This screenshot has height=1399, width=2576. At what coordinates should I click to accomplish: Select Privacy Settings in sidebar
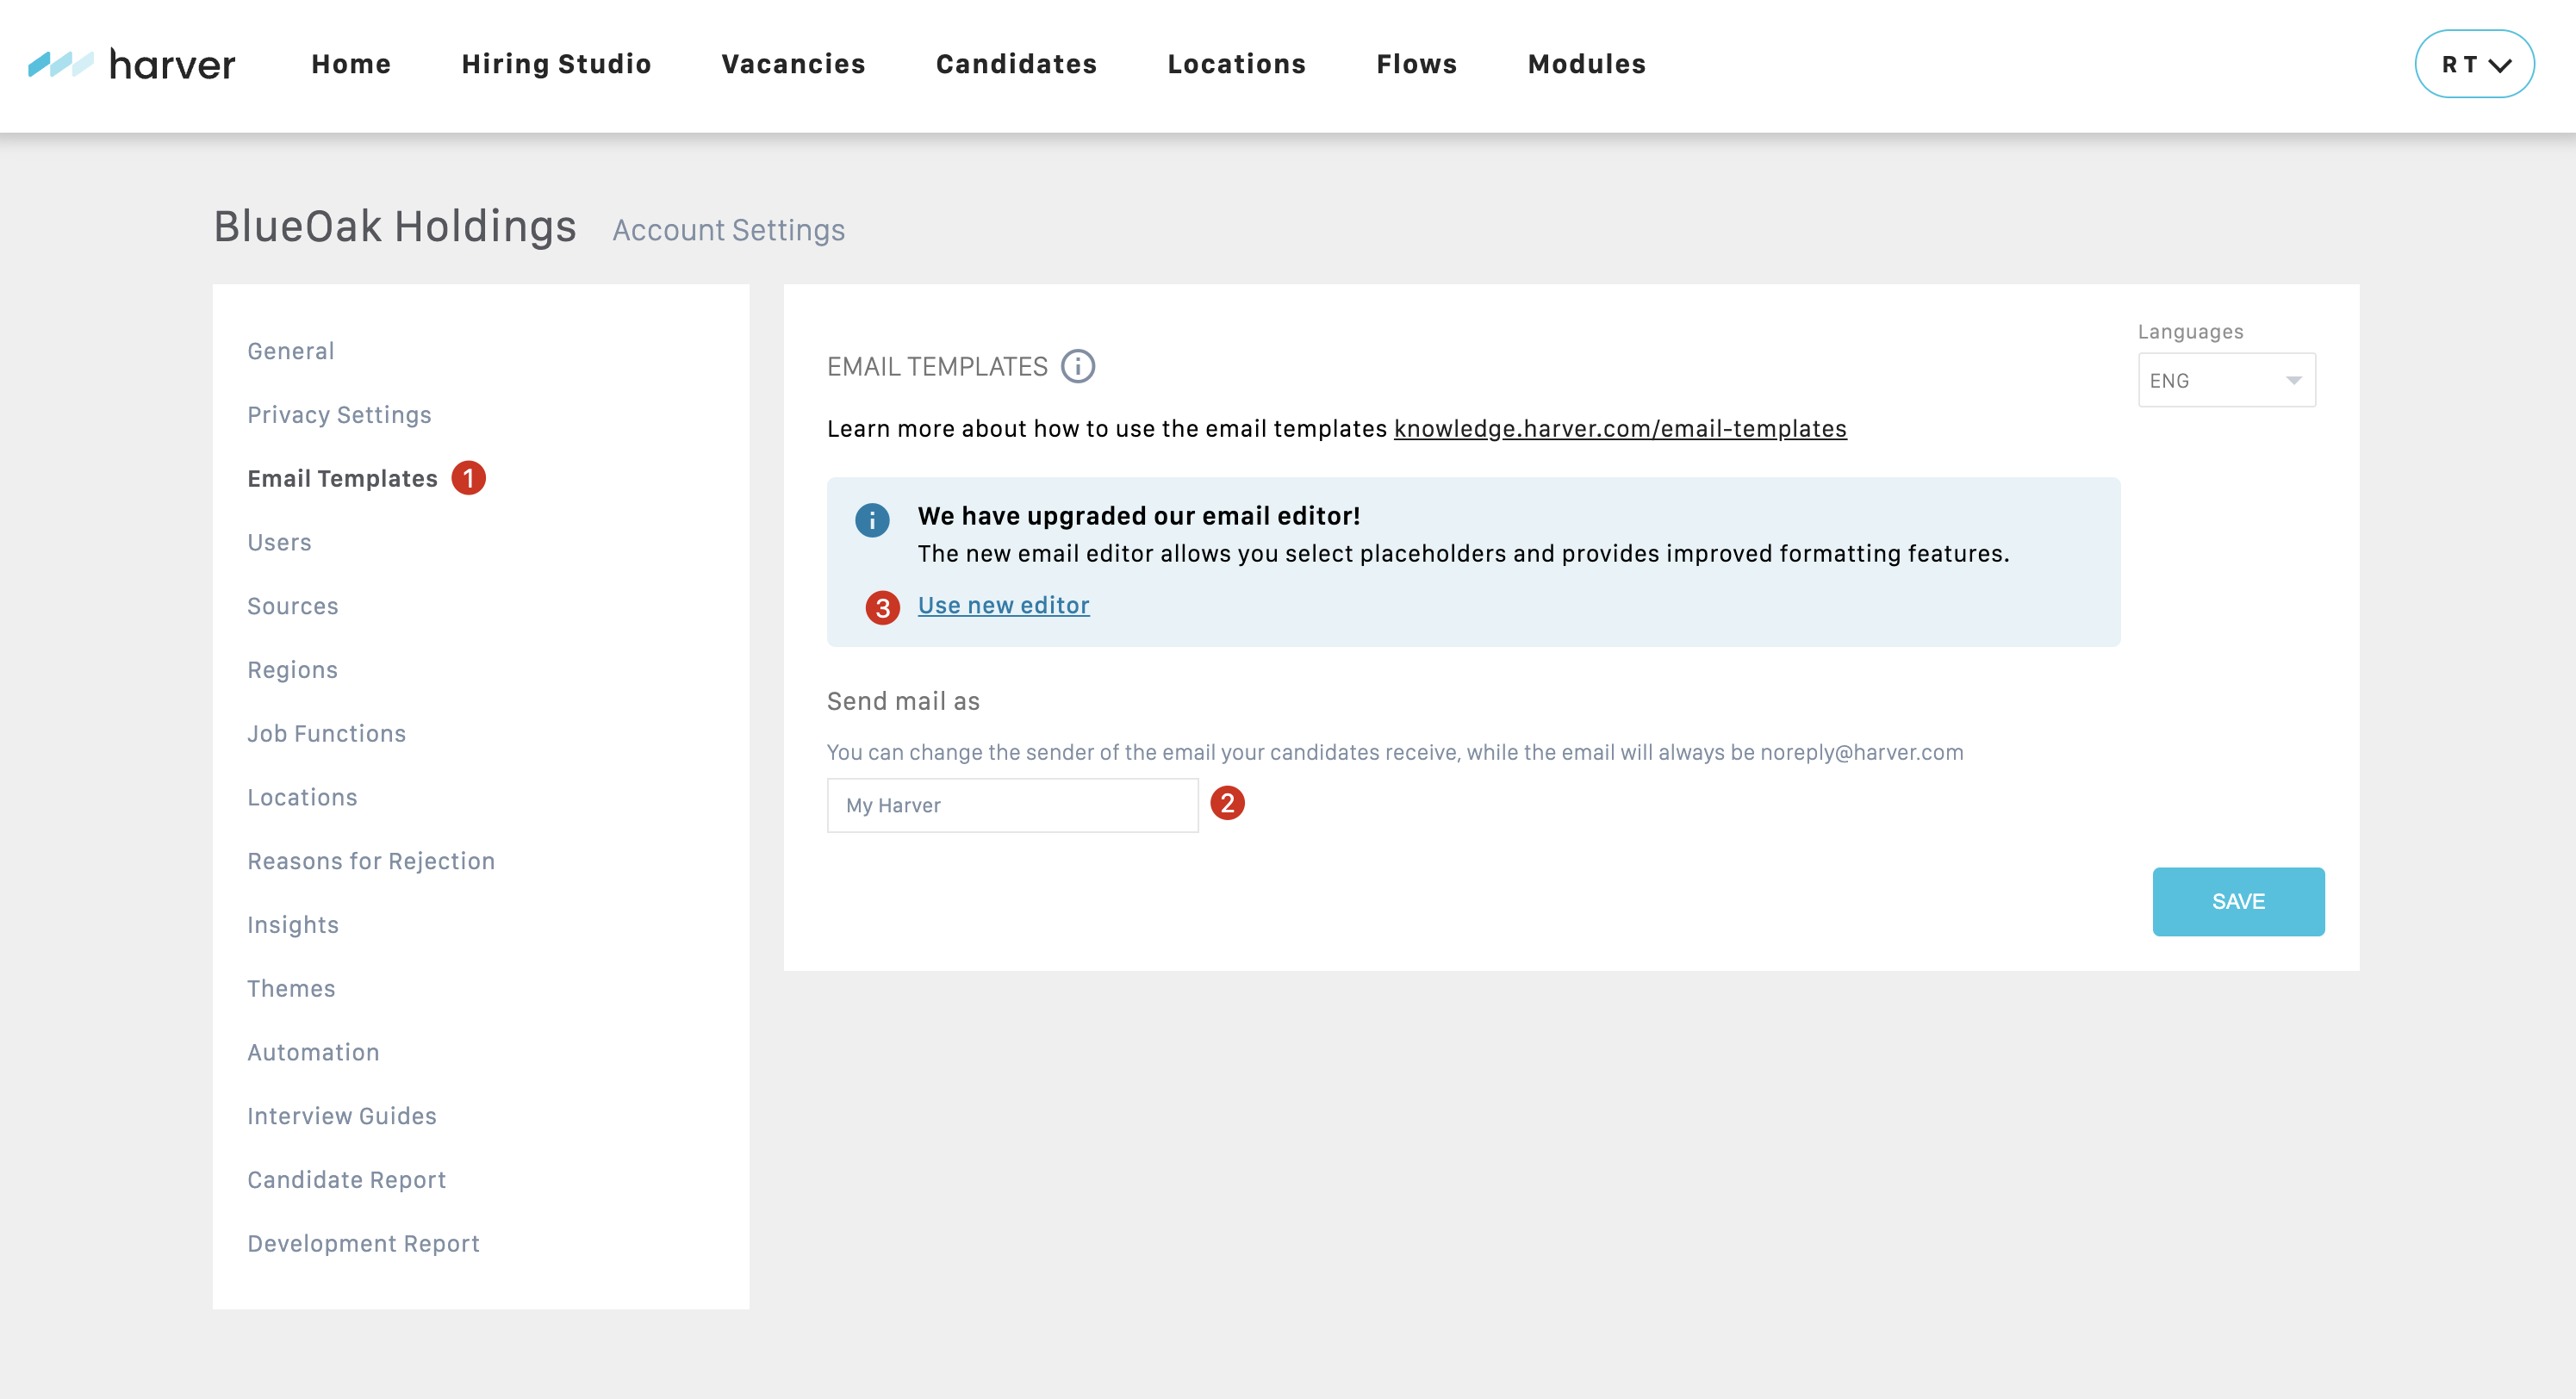click(339, 414)
